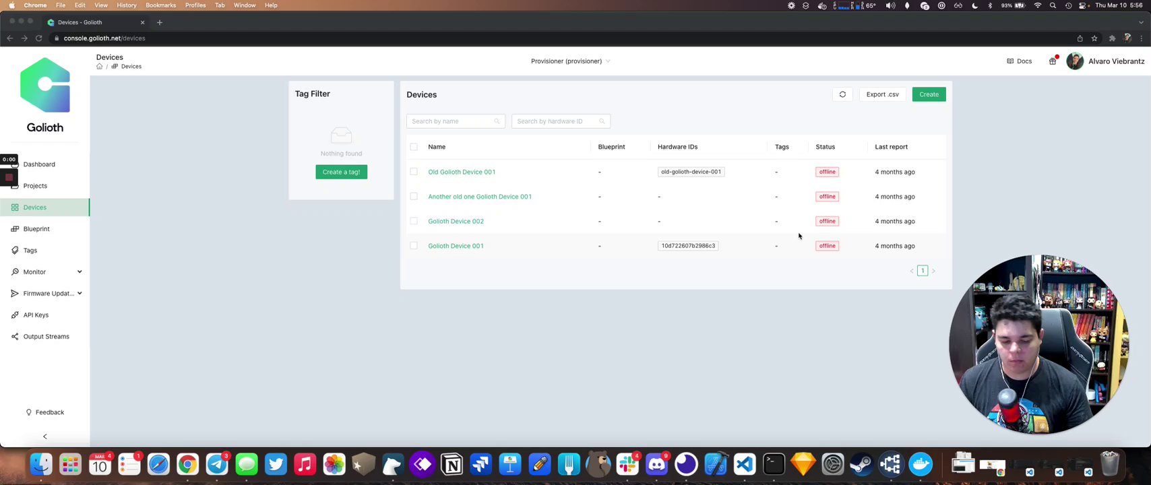Click pagination page 1
The image size is (1151, 485).
923,271
